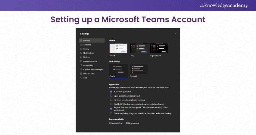Screen dimensions: 256x135
Task: Check Enable media logs option
Action: pos(111,113)
